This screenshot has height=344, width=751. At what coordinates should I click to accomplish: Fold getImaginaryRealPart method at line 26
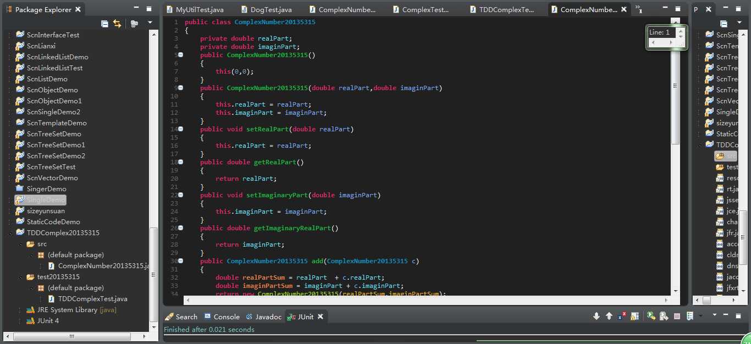[x=181, y=228]
